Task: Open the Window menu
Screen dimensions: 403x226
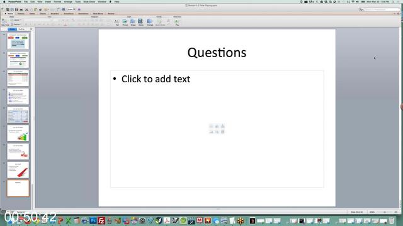Action: 102,2
